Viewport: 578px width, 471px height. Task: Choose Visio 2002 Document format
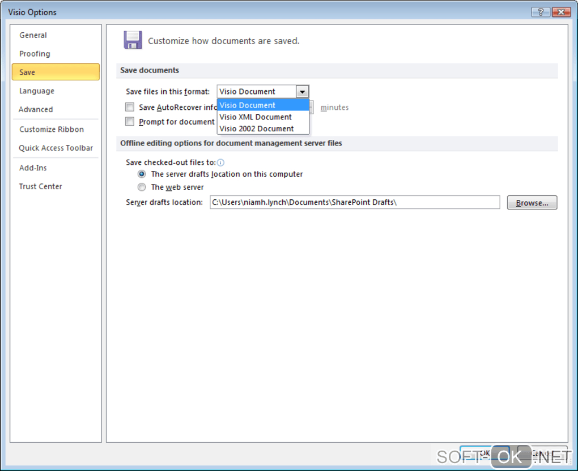point(263,129)
